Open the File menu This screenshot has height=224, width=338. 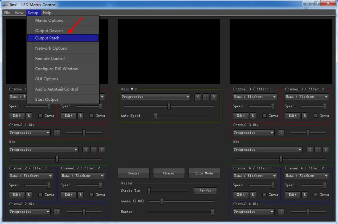click(x=7, y=13)
